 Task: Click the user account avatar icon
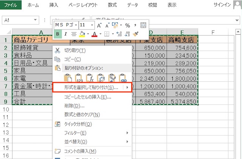click(x=237, y=5)
